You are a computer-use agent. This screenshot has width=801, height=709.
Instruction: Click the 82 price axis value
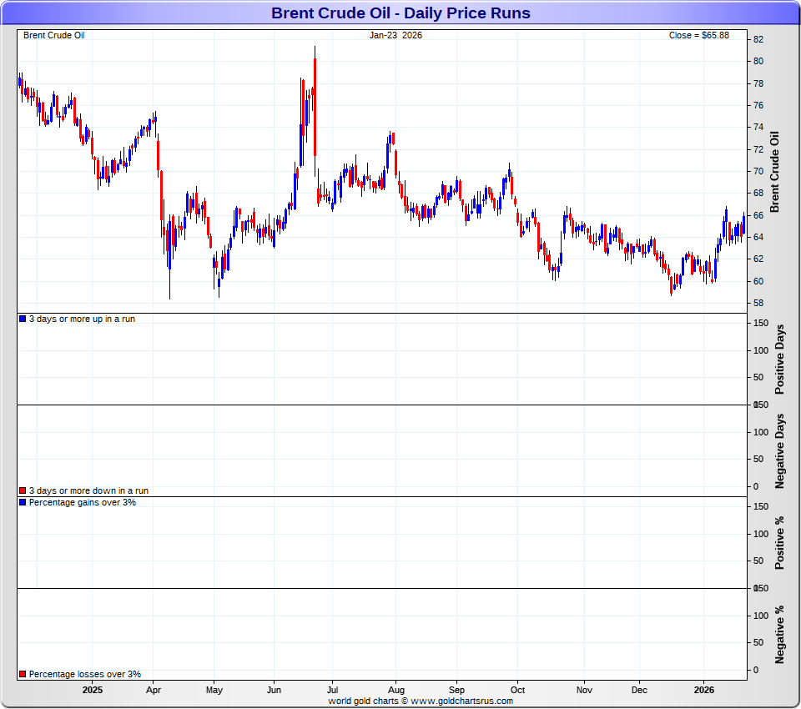(758, 39)
